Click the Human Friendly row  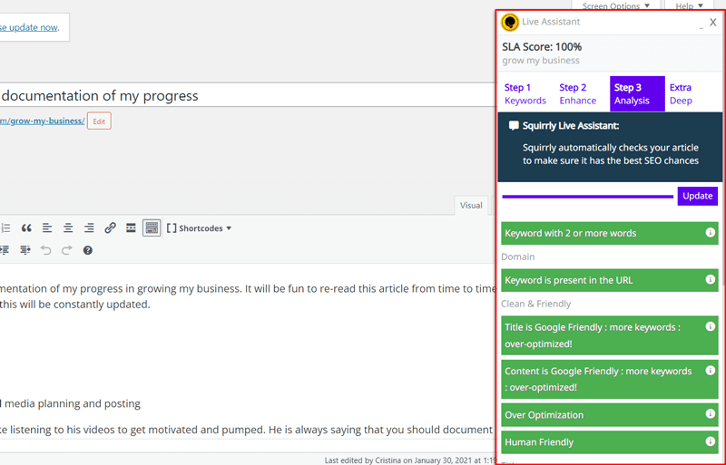[x=609, y=442]
